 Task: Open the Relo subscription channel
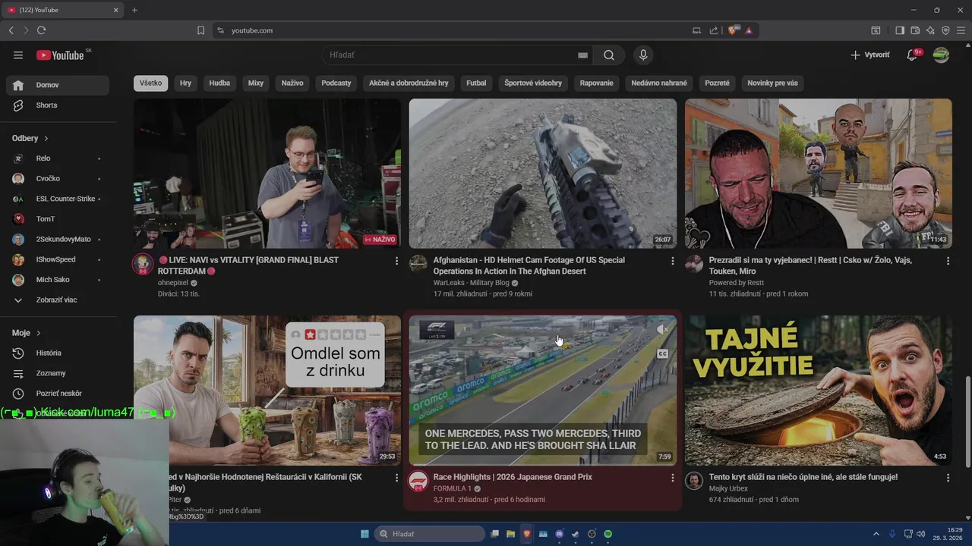click(x=57, y=158)
